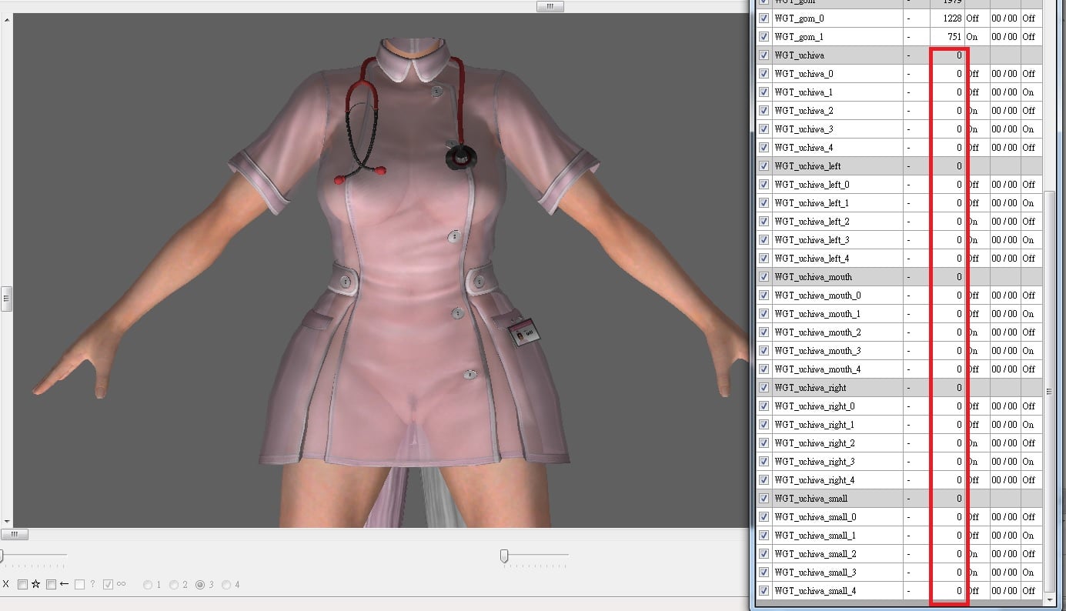This screenshot has width=1066, height=611.
Task: Toggle the left-arrow option checkbox
Action: tap(51, 584)
